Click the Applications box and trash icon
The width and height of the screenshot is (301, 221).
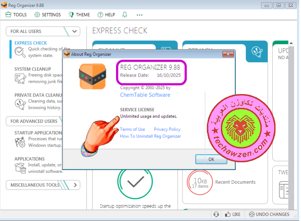(20, 168)
